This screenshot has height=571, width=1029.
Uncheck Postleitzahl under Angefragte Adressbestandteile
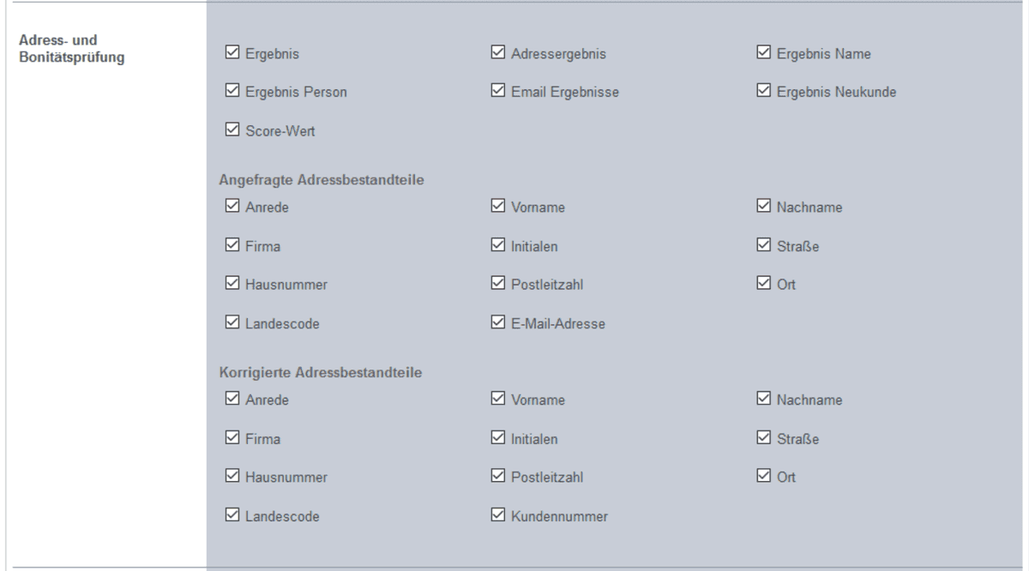497,285
